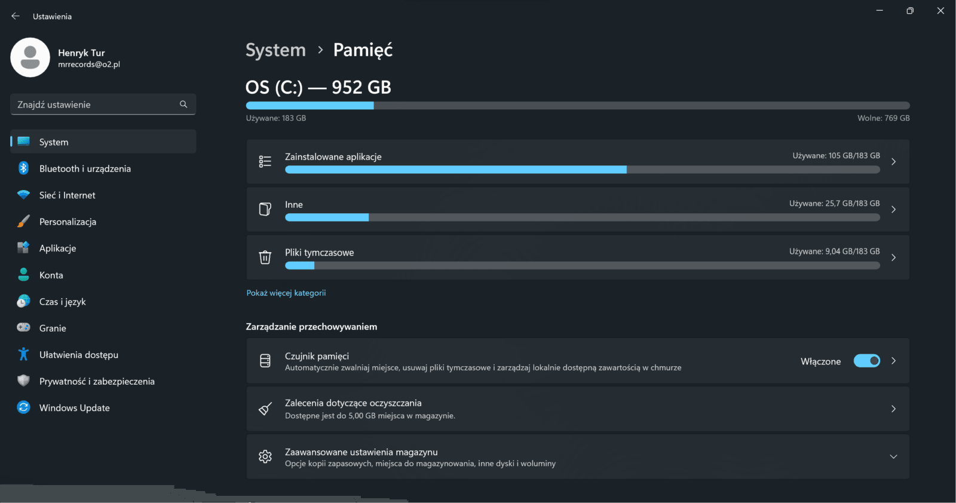This screenshot has width=956, height=503.
Task: Select the Sieć i Internet wifi icon
Action: (23, 195)
